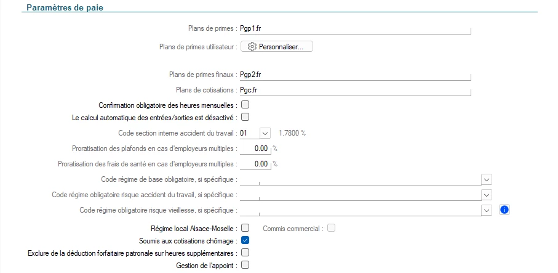Enable Gestion de l'appoint checkbox
Viewport: 558px width, 273px height.
(x=245, y=265)
